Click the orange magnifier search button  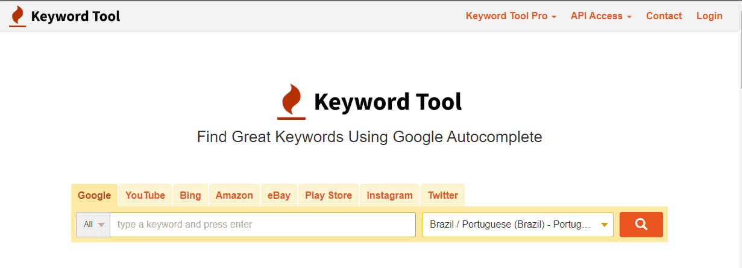click(x=641, y=225)
